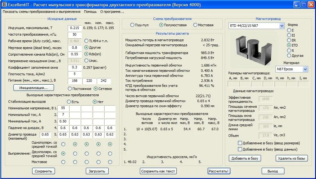This screenshot has width=316, height=179.
Task: Click the I, мм core dimension field
Action: (303, 84)
